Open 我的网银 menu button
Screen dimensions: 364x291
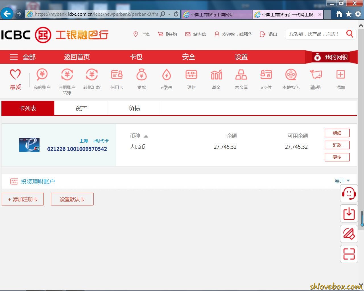coord(331,57)
